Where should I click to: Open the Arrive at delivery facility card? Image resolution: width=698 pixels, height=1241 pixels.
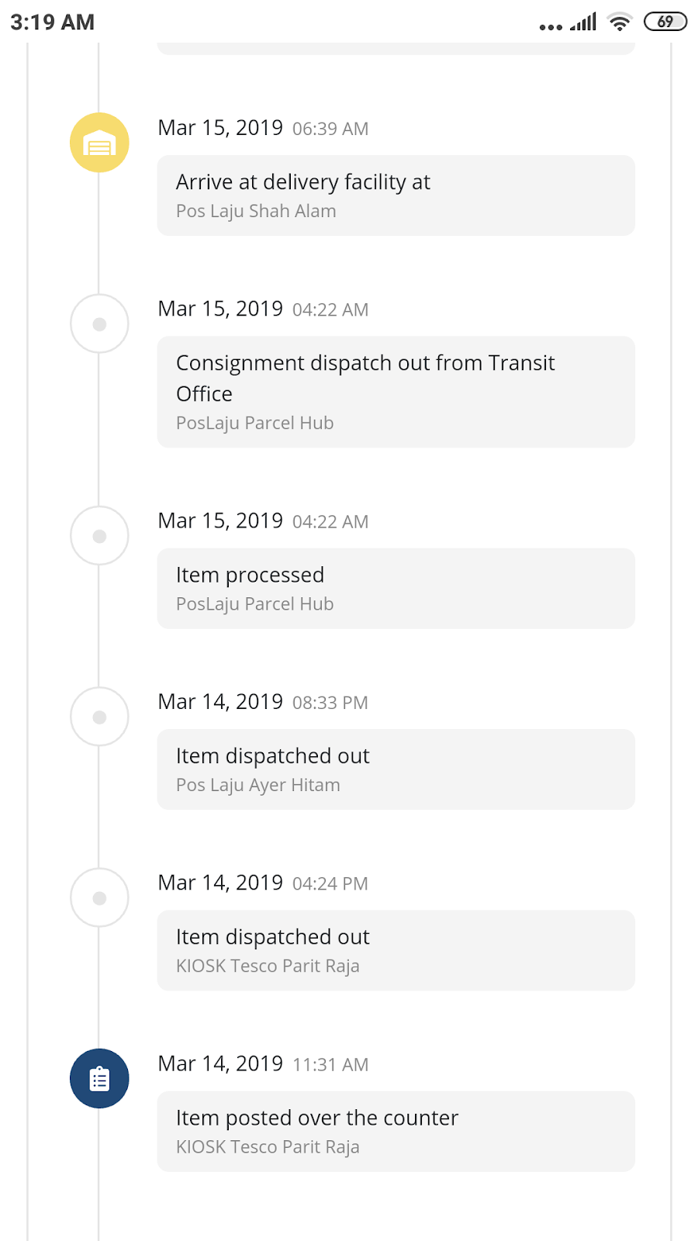(x=396, y=195)
